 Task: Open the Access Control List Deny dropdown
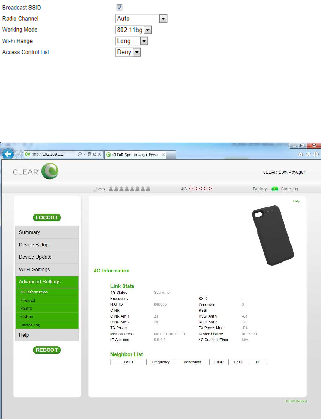(x=128, y=52)
